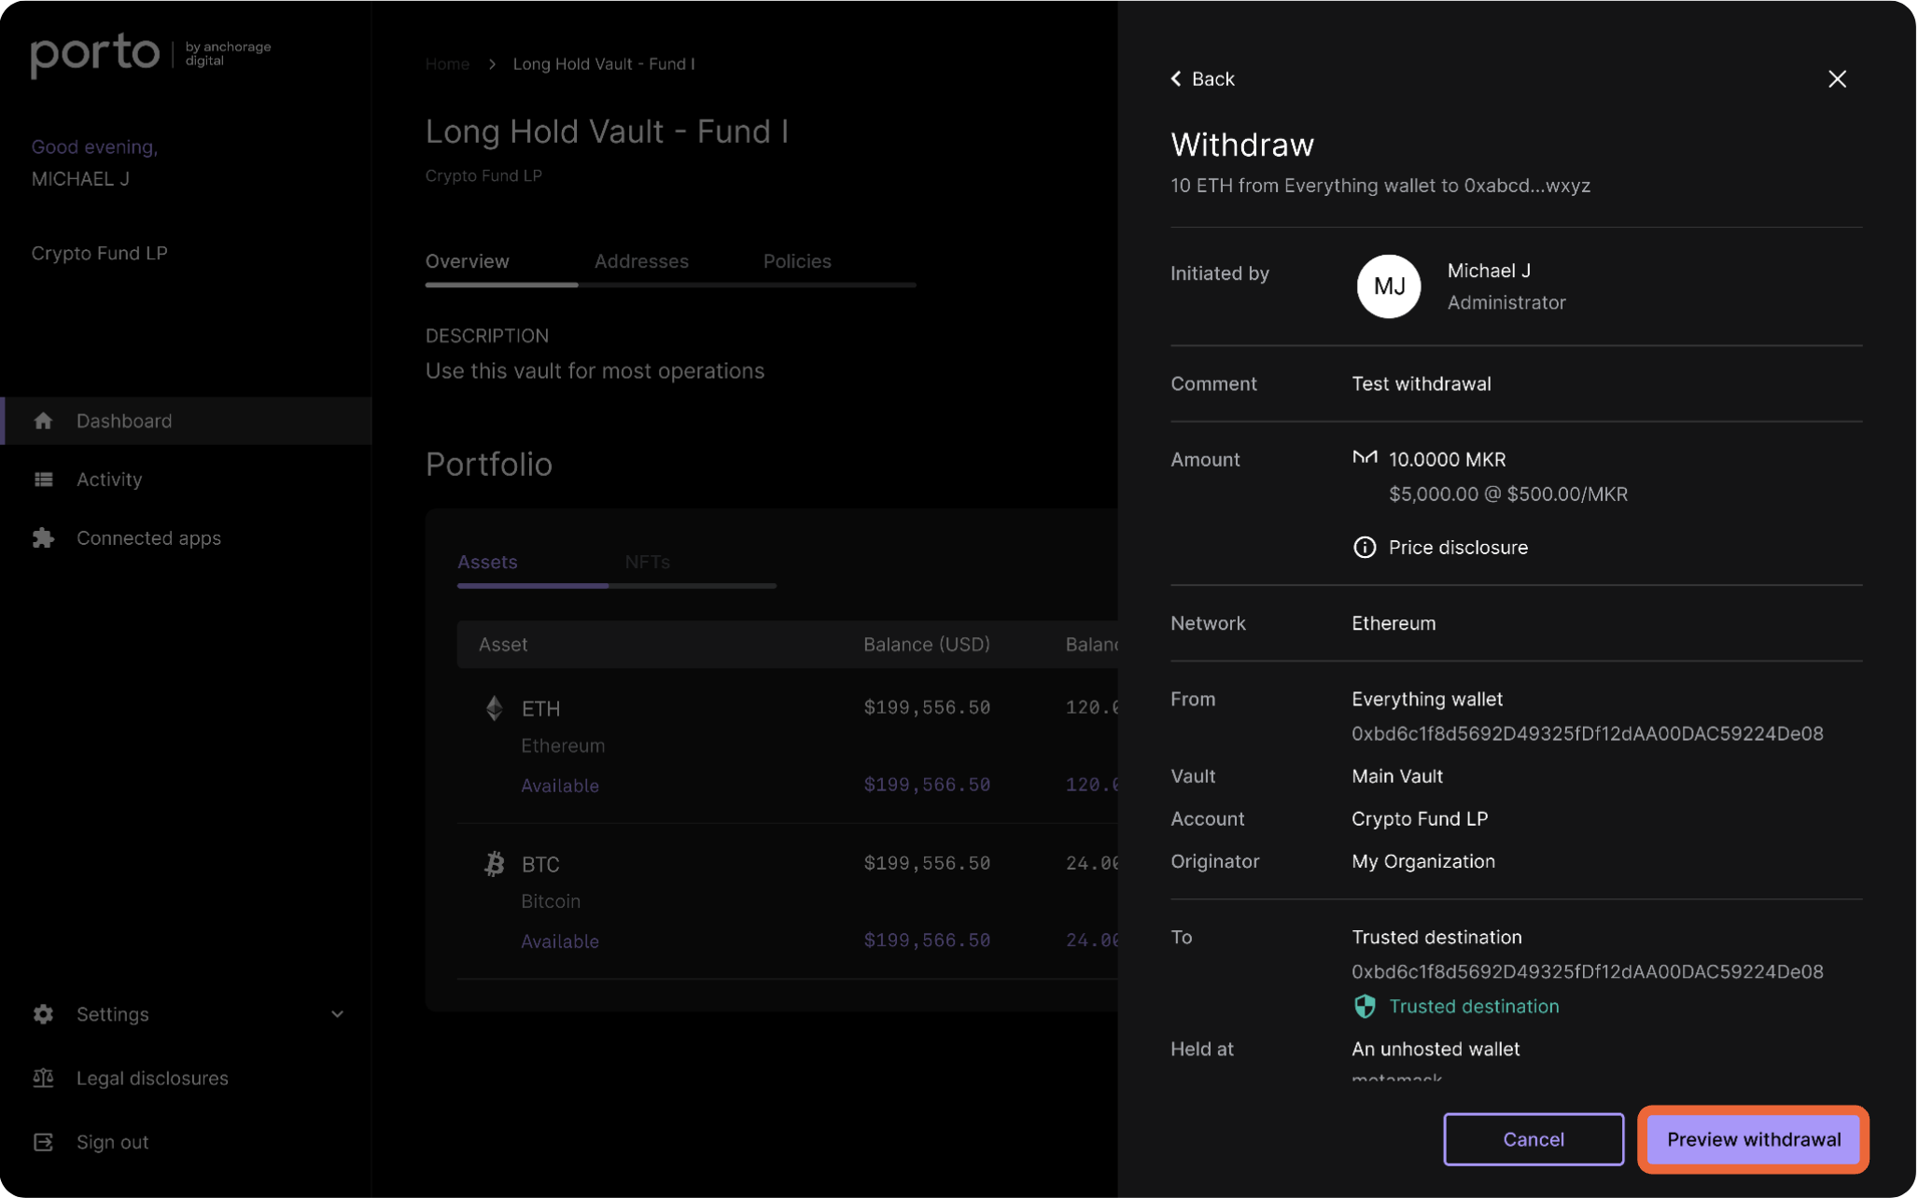1919x1198 pixels.
Task: Click the Porto logo
Action: pyautogui.click(x=95, y=54)
